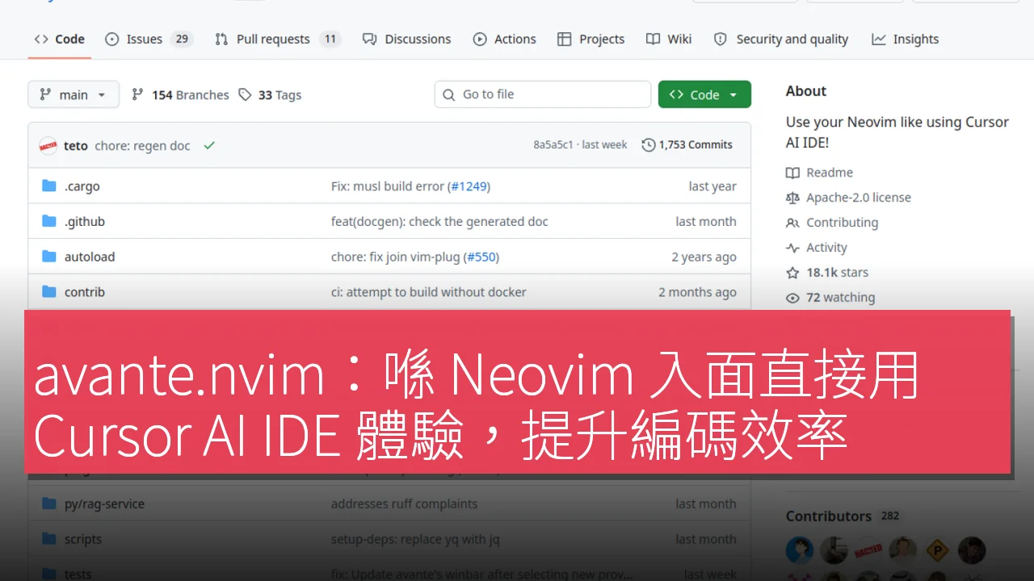Open the .github folder

tap(85, 222)
